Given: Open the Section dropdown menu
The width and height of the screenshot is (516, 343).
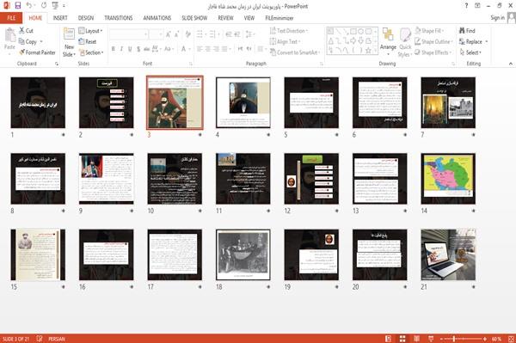Looking at the screenshot, I should [91, 52].
